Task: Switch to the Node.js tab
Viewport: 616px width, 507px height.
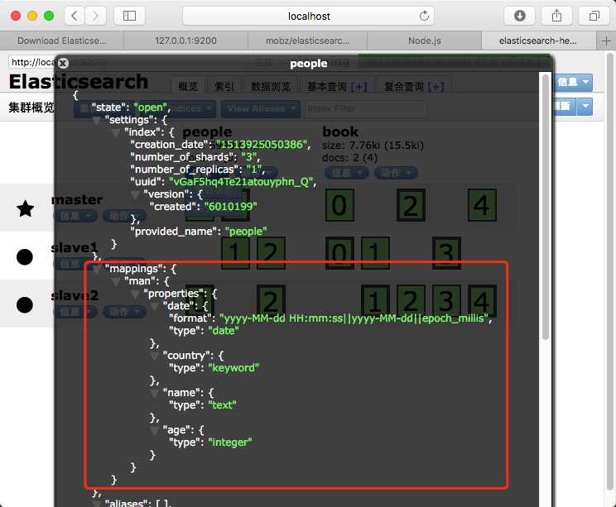Action: pos(424,41)
